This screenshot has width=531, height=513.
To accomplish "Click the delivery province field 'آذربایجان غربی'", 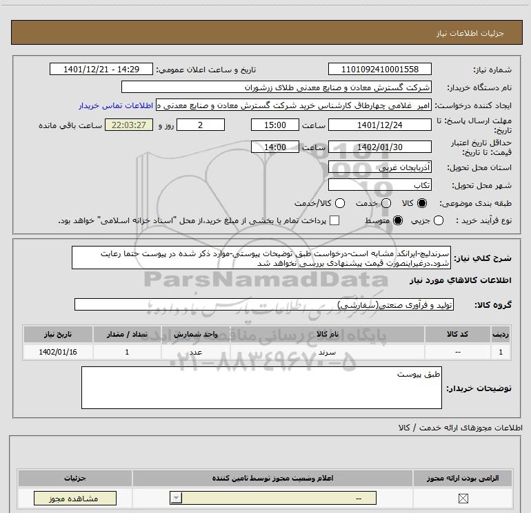I will pos(379,167).
